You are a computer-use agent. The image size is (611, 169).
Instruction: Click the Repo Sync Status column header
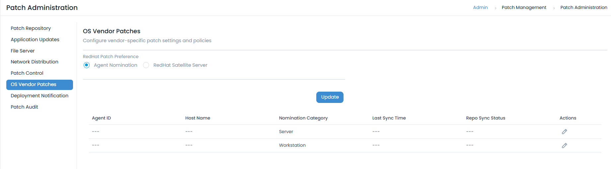[x=485, y=118]
